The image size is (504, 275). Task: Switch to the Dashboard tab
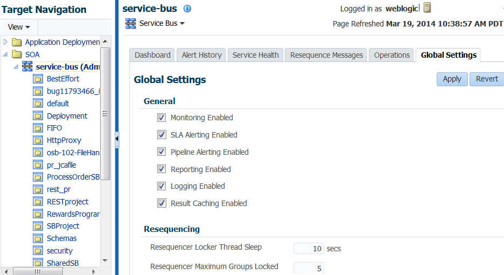152,55
